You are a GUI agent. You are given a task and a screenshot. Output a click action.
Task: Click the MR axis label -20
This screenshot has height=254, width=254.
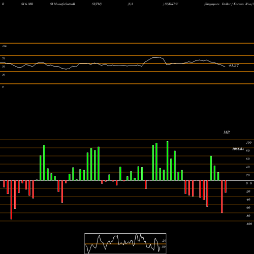click(248, 192)
